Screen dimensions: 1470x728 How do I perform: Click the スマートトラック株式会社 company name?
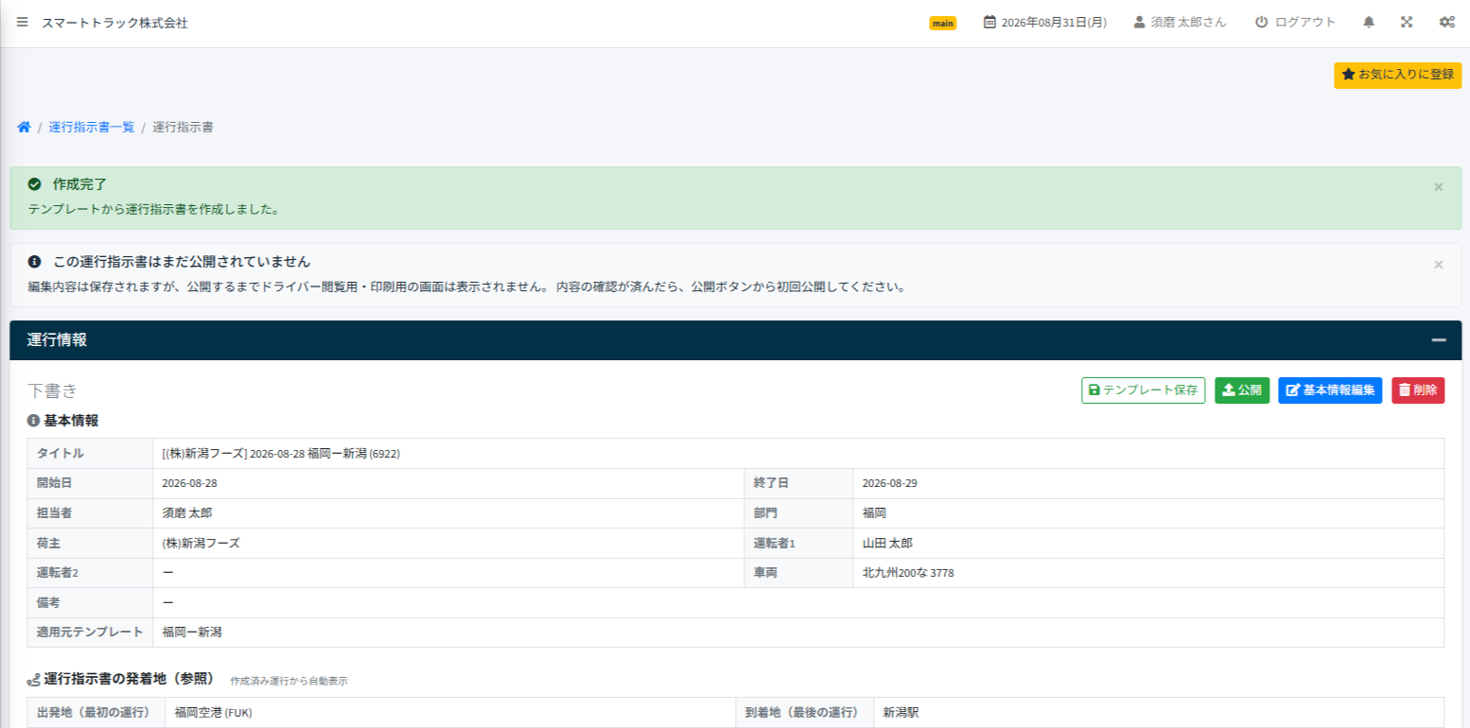[x=114, y=23]
